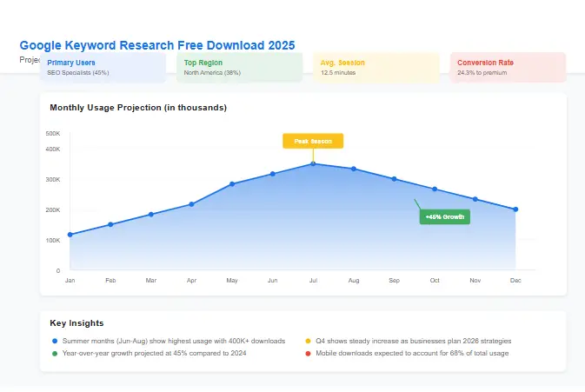Click the December data point on chart

point(515,209)
